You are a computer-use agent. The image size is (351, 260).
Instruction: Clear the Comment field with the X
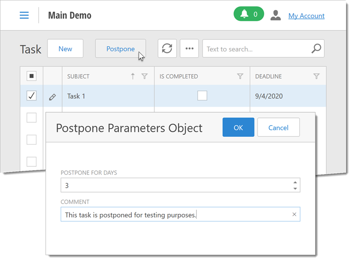(x=294, y=214)
